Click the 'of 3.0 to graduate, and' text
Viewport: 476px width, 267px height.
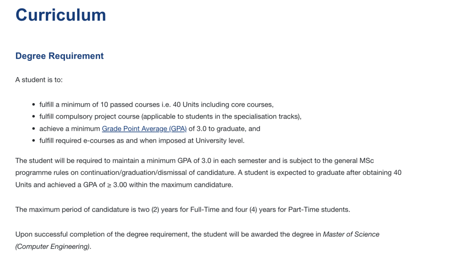[224, 129]
